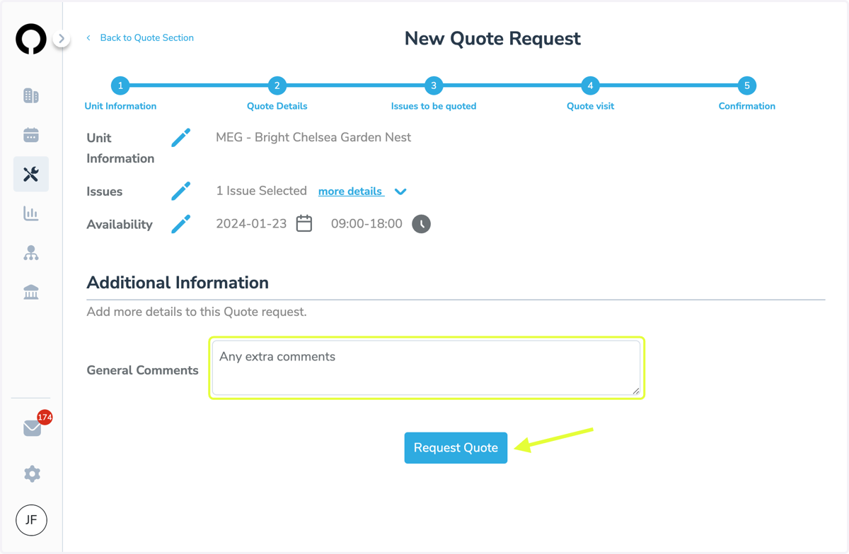Edit Unit Information with pencil icon
The image size is (849, 554).
point(181,138)
